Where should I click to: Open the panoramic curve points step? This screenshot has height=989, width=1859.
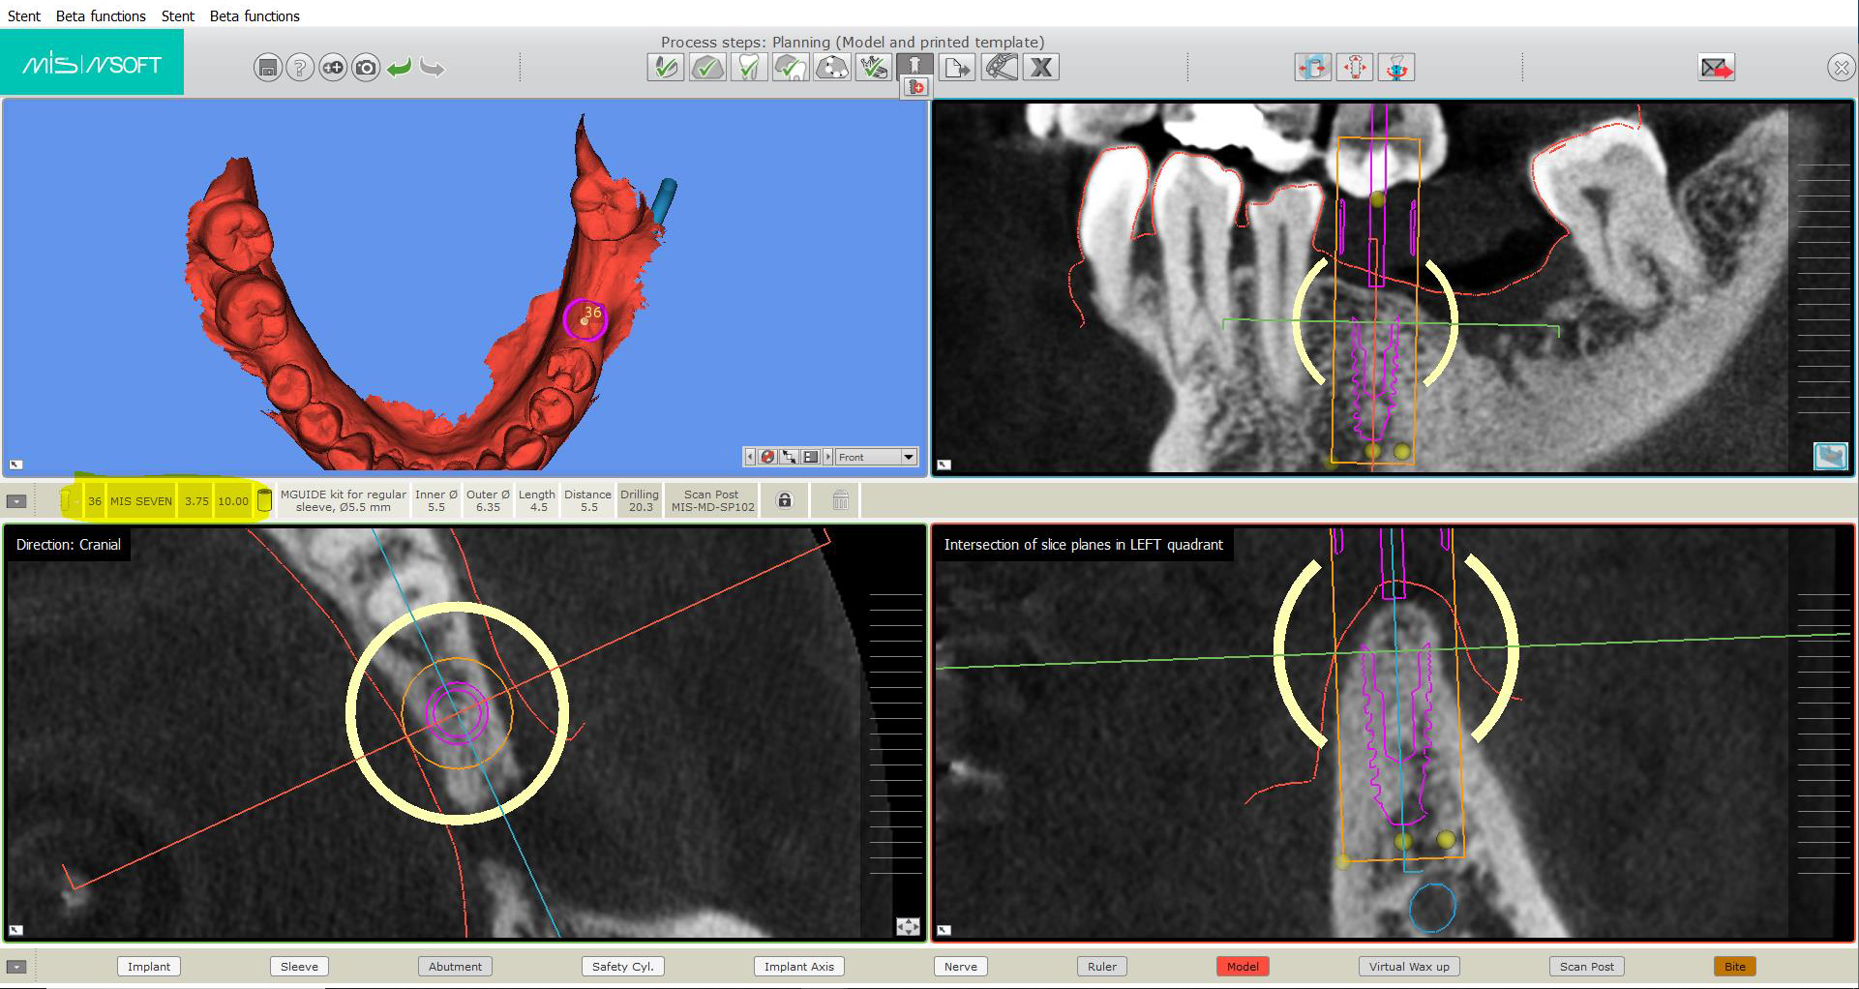coord(832,67)
